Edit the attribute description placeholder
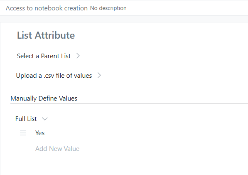The height and width of the screenshot is (175, 248). tap(108, 8)
